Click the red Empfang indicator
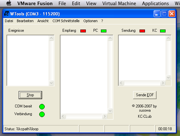Screen dimensions: 180x136 pyautogui.click(x=83, y=31)
